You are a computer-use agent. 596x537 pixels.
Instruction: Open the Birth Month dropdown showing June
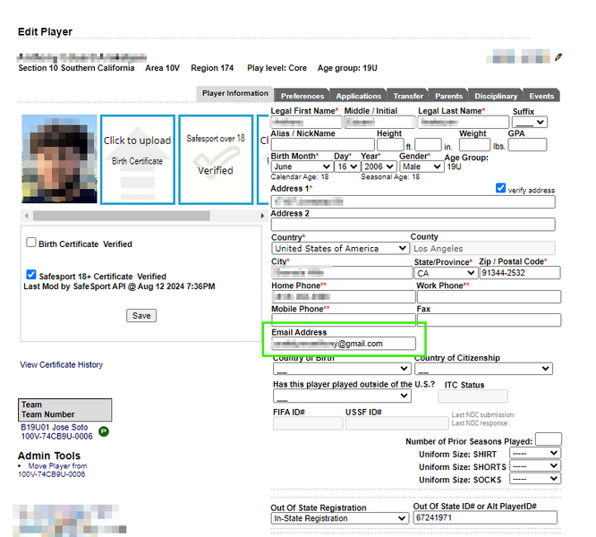tap(302, 166)
